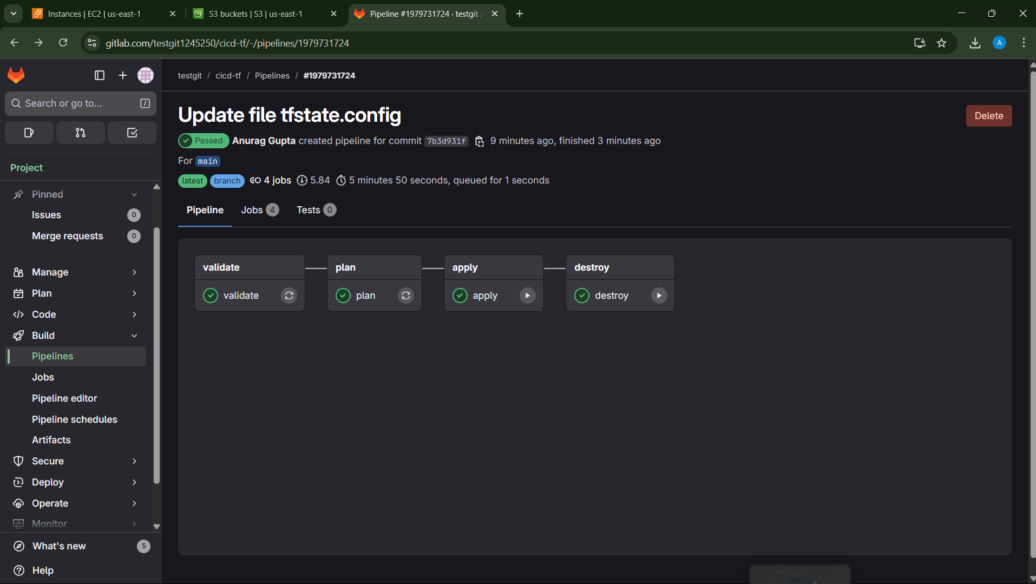Bookmark this page with star icon

[x=941, y=43]
